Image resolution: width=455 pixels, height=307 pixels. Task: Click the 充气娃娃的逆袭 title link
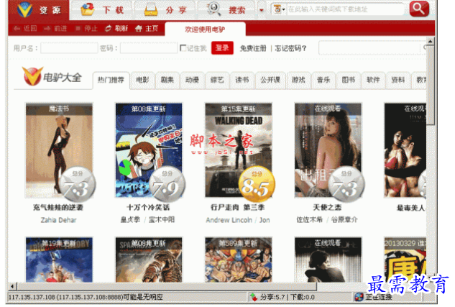(58, 208)
